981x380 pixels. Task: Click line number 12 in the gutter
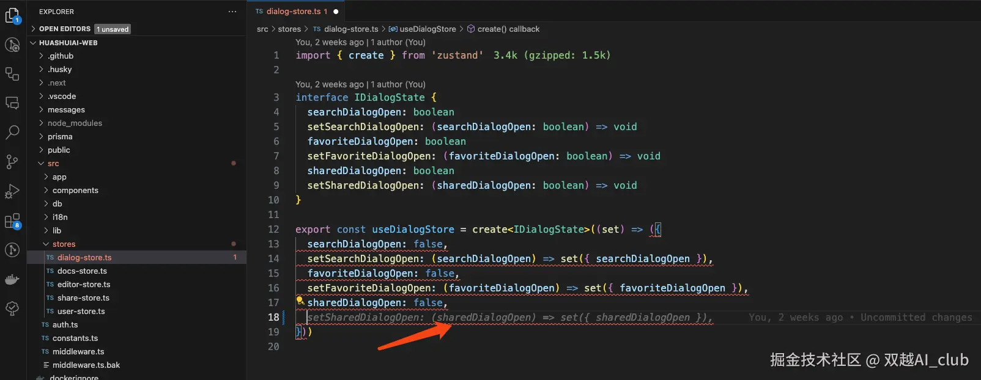click(x=273, y=229)
